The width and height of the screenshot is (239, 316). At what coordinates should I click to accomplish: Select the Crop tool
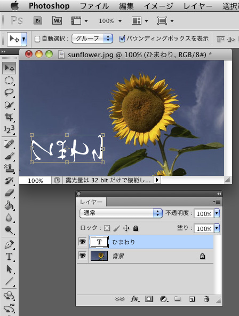(x=9, y=117)
